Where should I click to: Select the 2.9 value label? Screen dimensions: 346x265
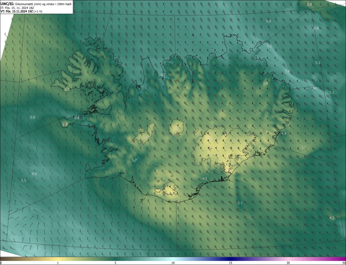click(x=65, y=125)
